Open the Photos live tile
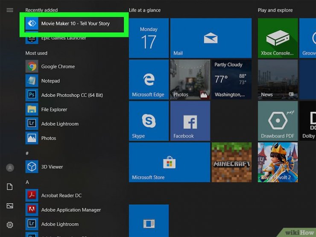 point(190,79)
